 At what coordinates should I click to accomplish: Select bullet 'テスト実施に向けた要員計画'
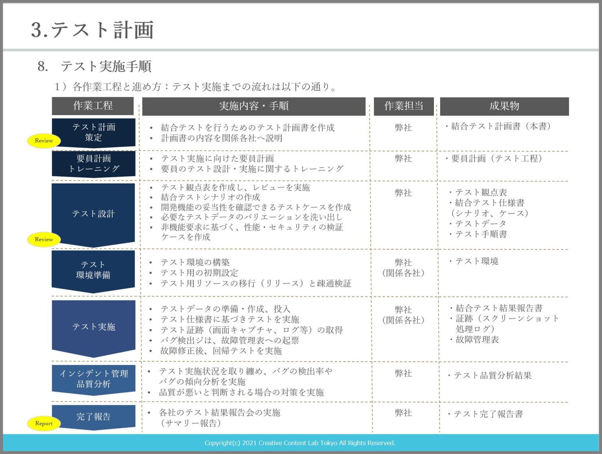pyautogui.click(x=218, y=159)
